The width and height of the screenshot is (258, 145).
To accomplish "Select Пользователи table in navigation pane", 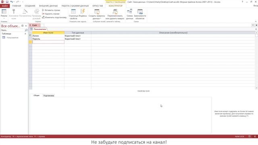I will pos(12,37).
